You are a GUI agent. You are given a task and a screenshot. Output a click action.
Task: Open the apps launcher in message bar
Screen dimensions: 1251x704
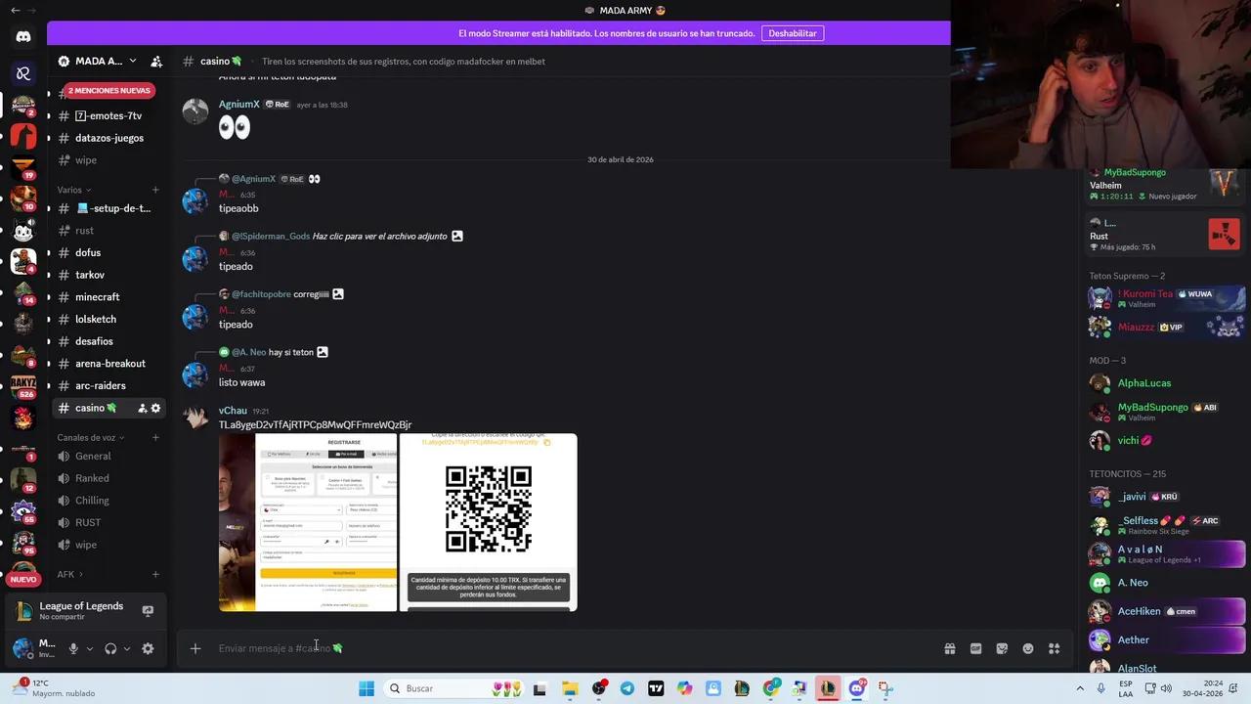tap(1055, 648)
